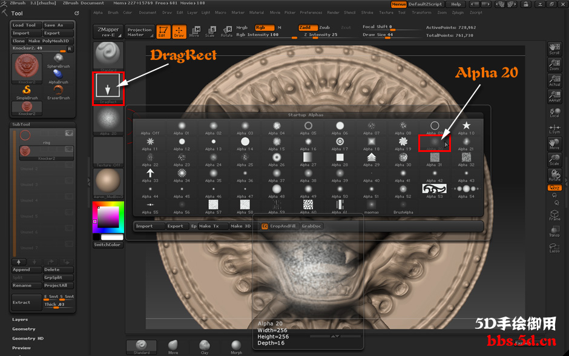The height and width of the screenshot is (356, 569).
Task: Click the Actual size button
Action: tap(554, 81)
